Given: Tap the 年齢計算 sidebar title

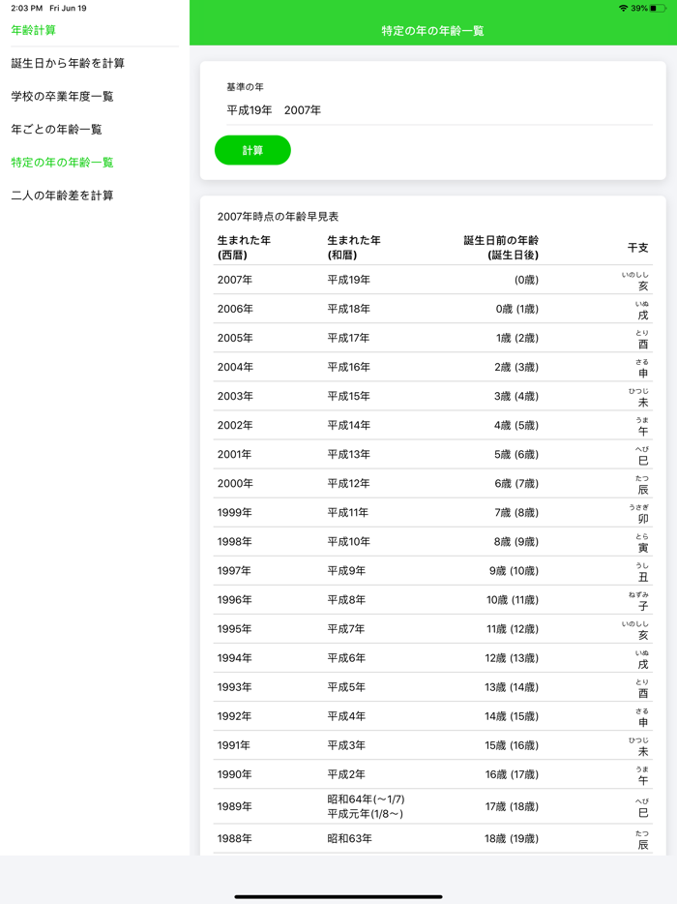Looking at the screenshot, I should tap(34, 30).
